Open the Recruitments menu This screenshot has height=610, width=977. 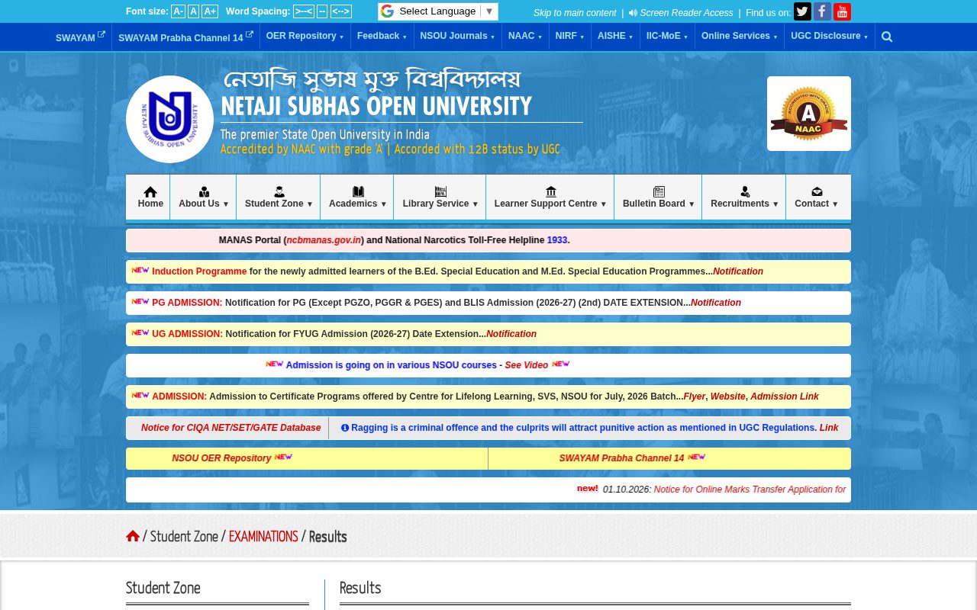point(744,197)
